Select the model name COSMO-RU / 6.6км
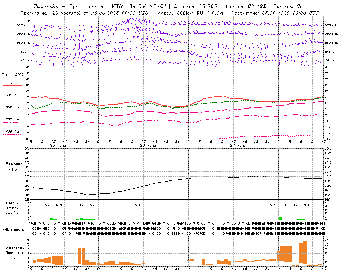Screen dimensions: 339x271 click(200, 13)
